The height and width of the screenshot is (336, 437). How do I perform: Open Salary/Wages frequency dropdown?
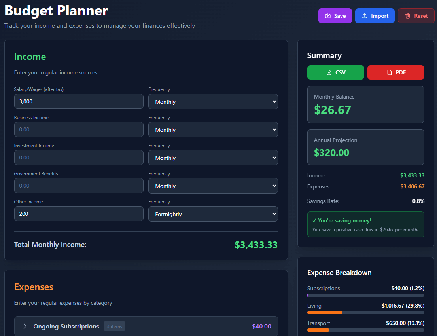(213, 102)
